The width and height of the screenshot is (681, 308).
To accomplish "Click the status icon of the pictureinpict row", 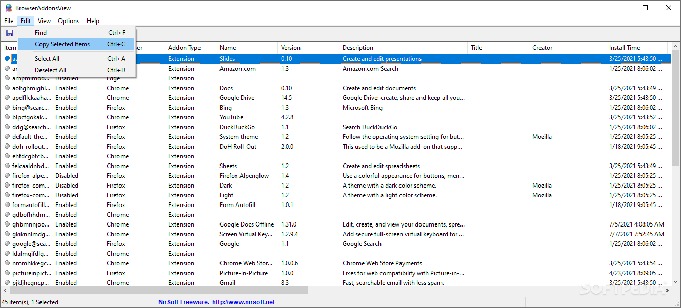I will (7, 273).
